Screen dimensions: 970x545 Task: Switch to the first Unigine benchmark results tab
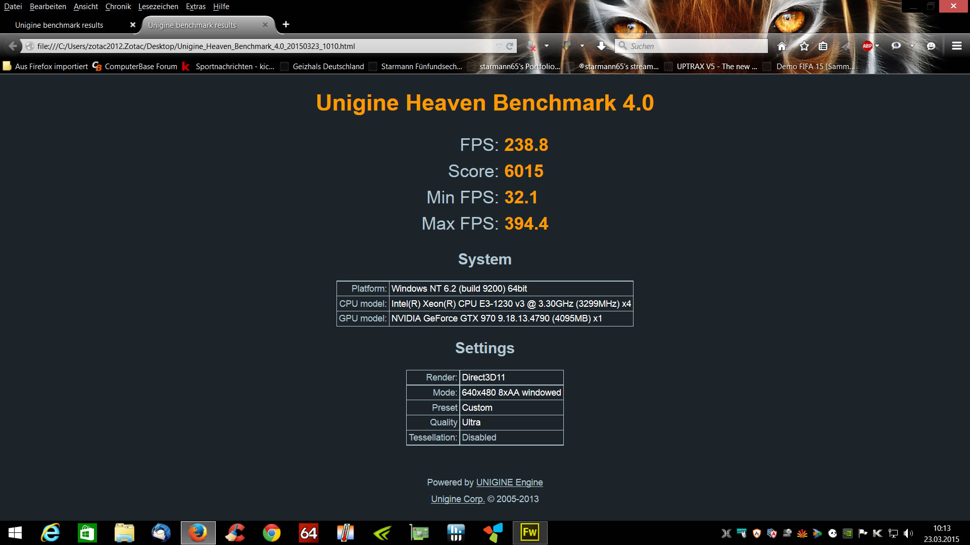coord(59,25)
